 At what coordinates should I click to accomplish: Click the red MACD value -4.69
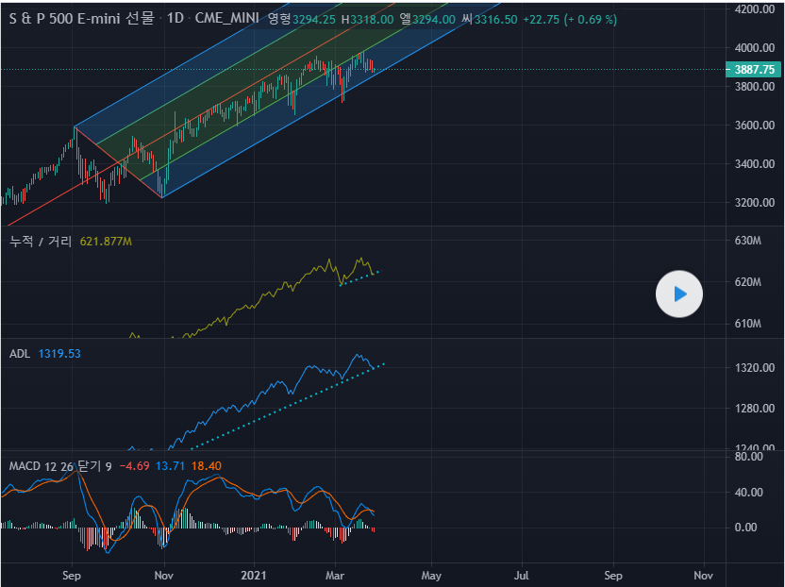point(134,466)
